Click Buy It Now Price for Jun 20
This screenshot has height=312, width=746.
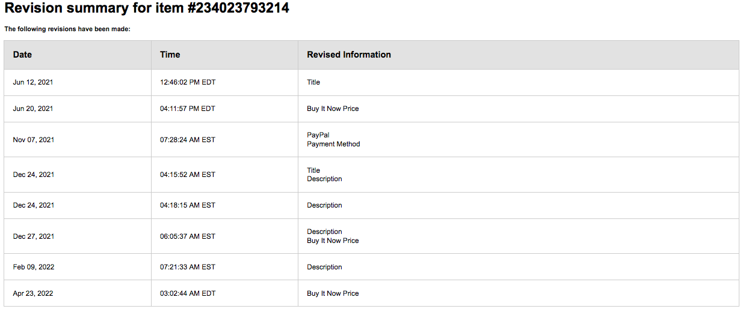pos(333,109)
